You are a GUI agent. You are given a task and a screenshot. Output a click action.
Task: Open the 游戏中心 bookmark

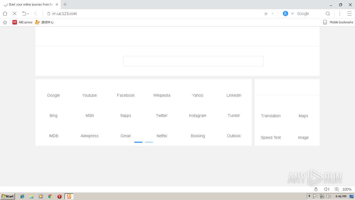pos(44,22)
